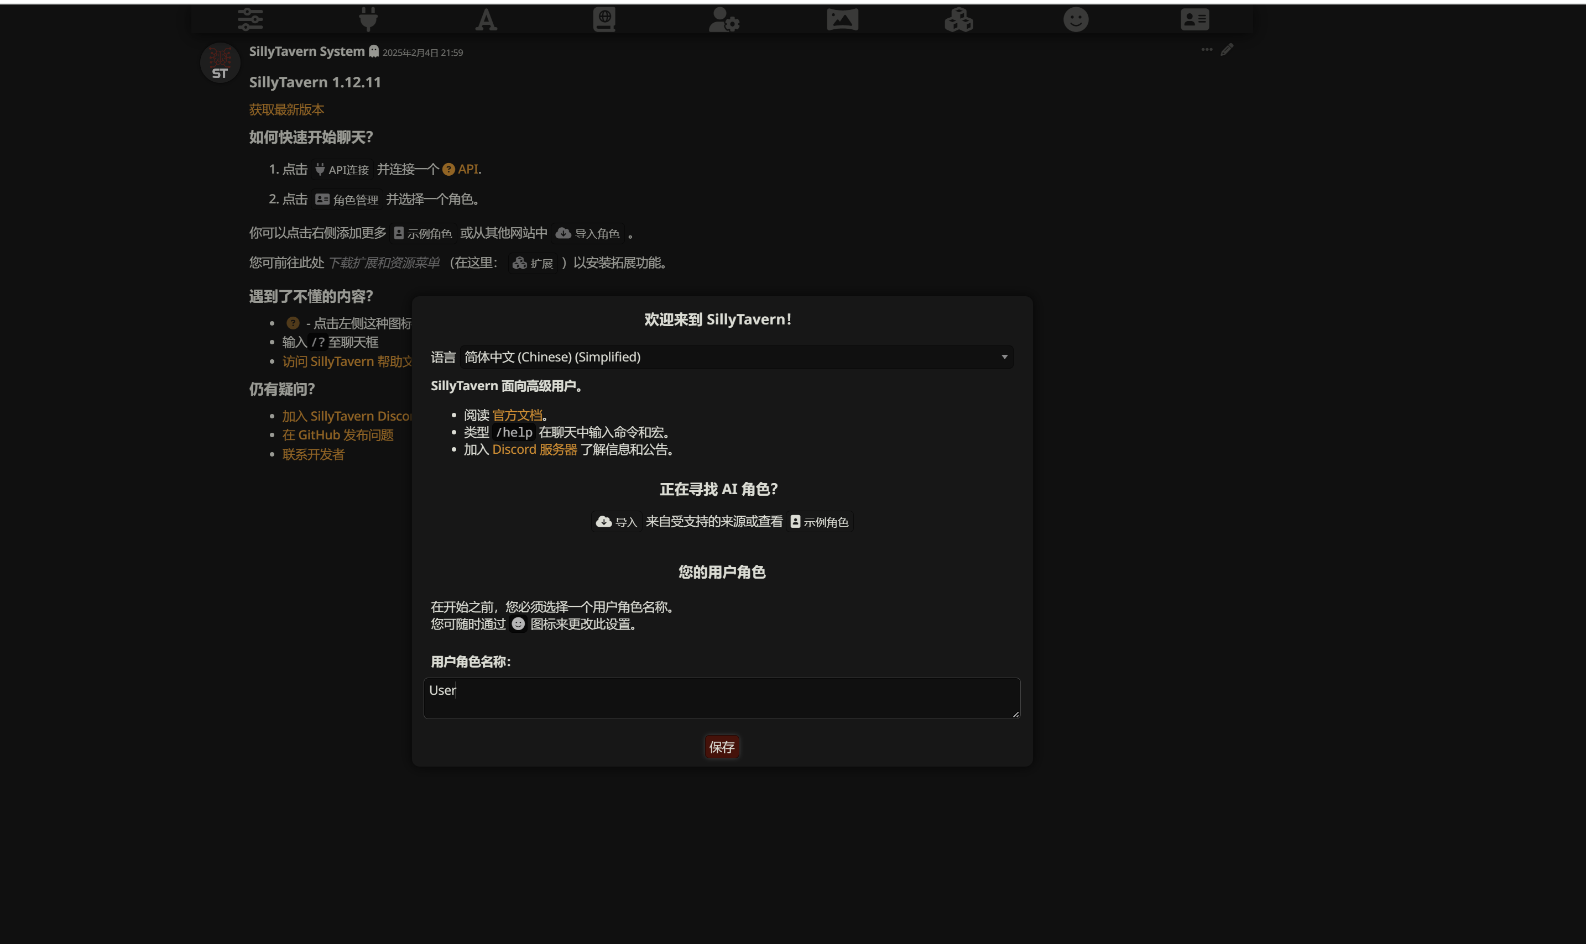Viewport: 1586px width, 944px height.
Task: Open World Info book icon
Action: 604,19
